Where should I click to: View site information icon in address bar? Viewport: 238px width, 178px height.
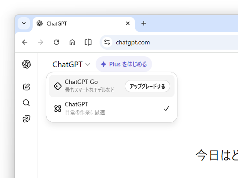tap(107, 42)
